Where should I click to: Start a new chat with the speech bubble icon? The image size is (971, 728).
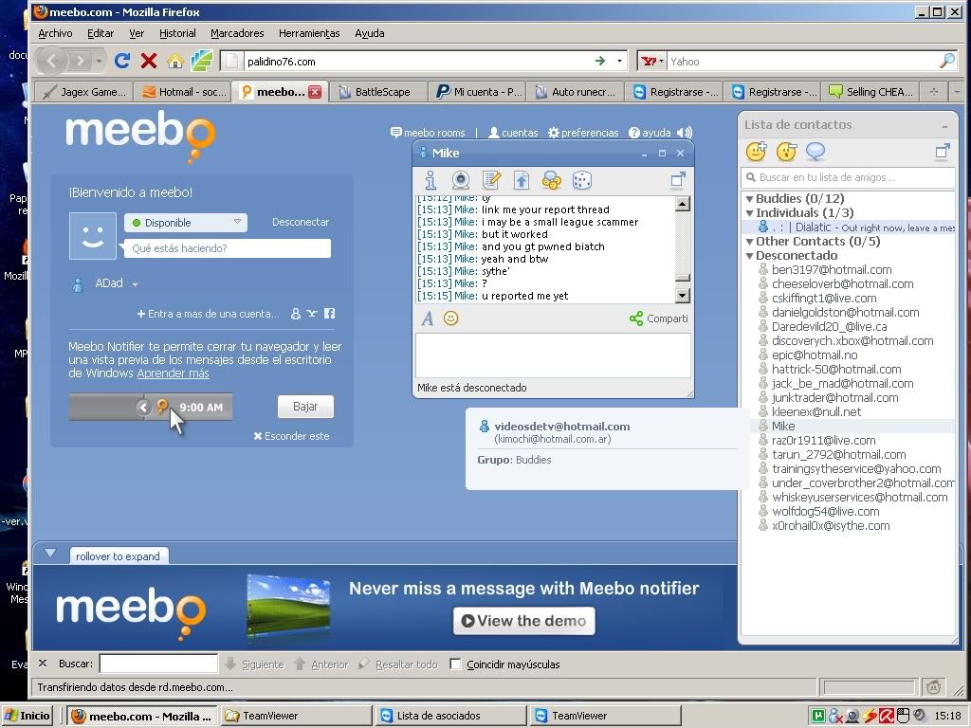(815, 151)
